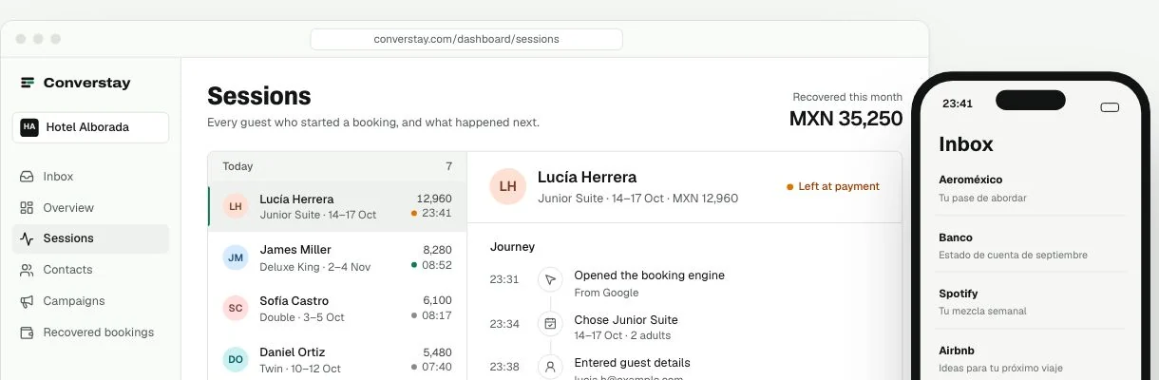
Task: Click the Left at payment status badge
Action: click(833, 186)
